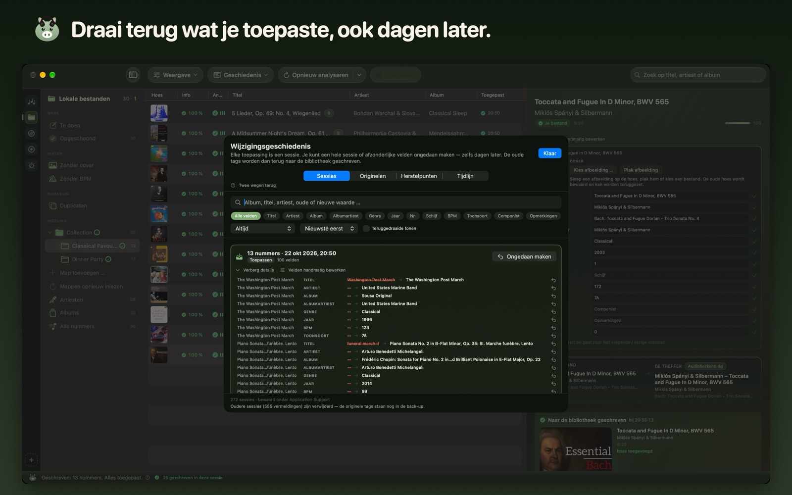Click the record circle icon in left rail
Image resolution: width=792 pixels, height=495 pixels.
pos(31,149)
